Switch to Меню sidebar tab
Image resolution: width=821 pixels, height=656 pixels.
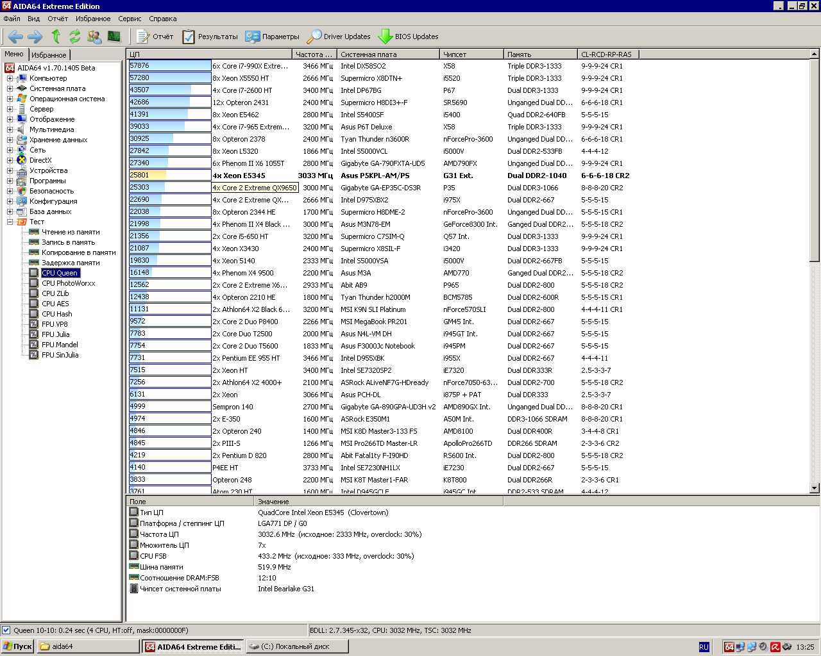tap(14, 54)
